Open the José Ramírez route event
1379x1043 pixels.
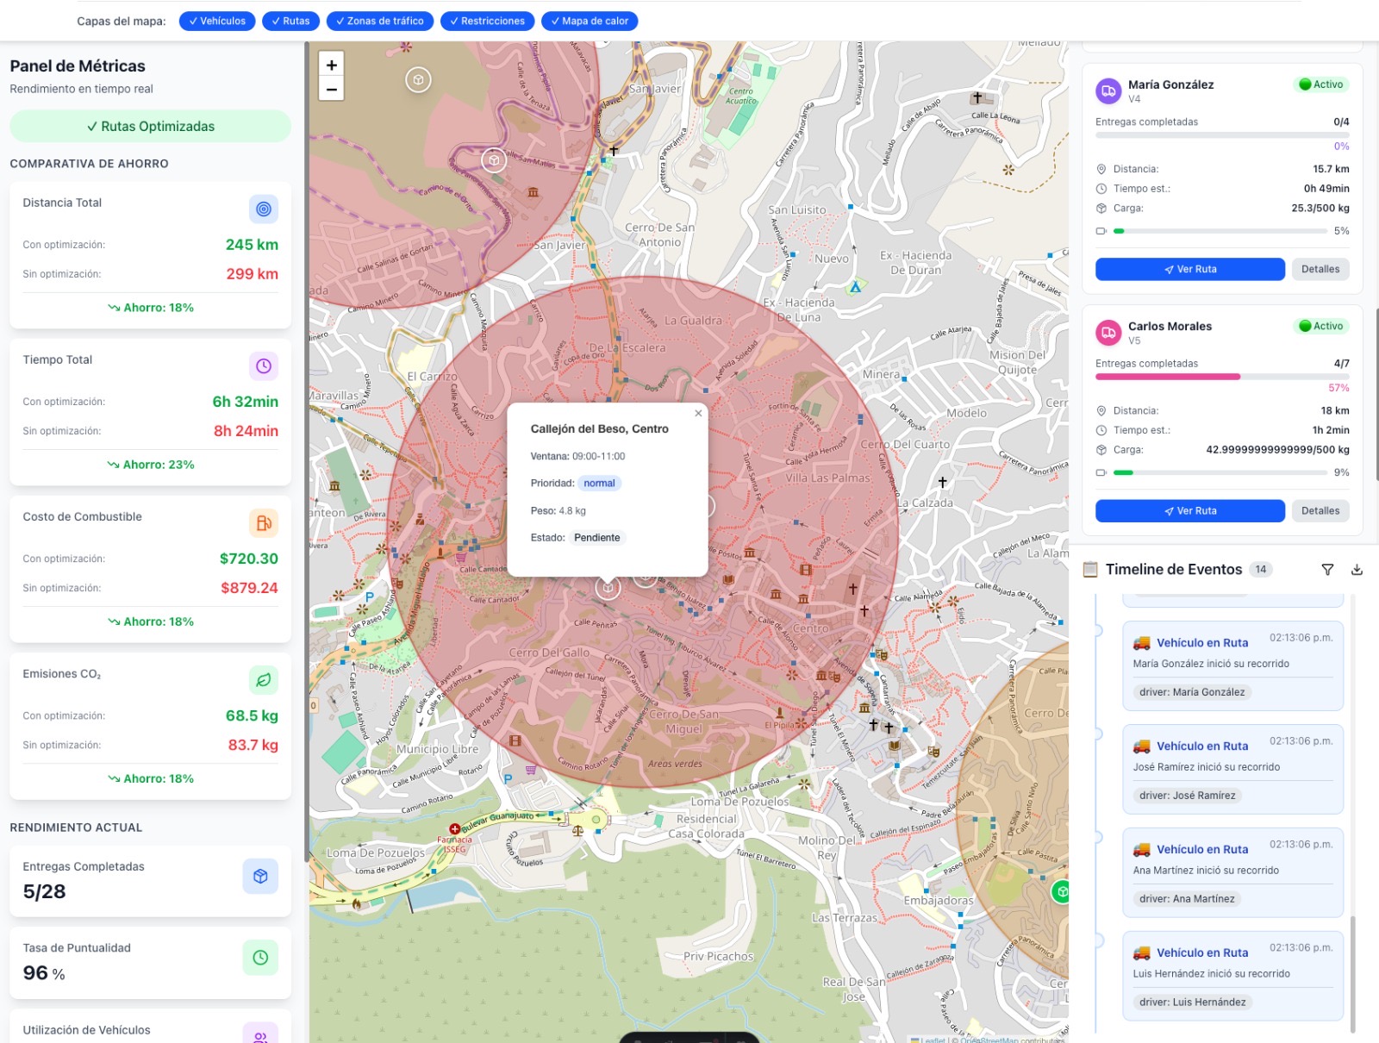coord(1232,769)
